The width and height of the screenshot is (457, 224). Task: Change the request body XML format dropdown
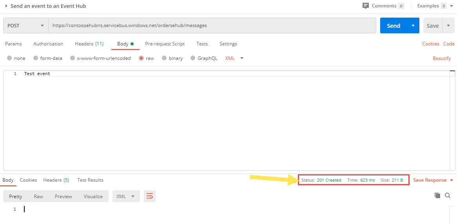[234, 58]
